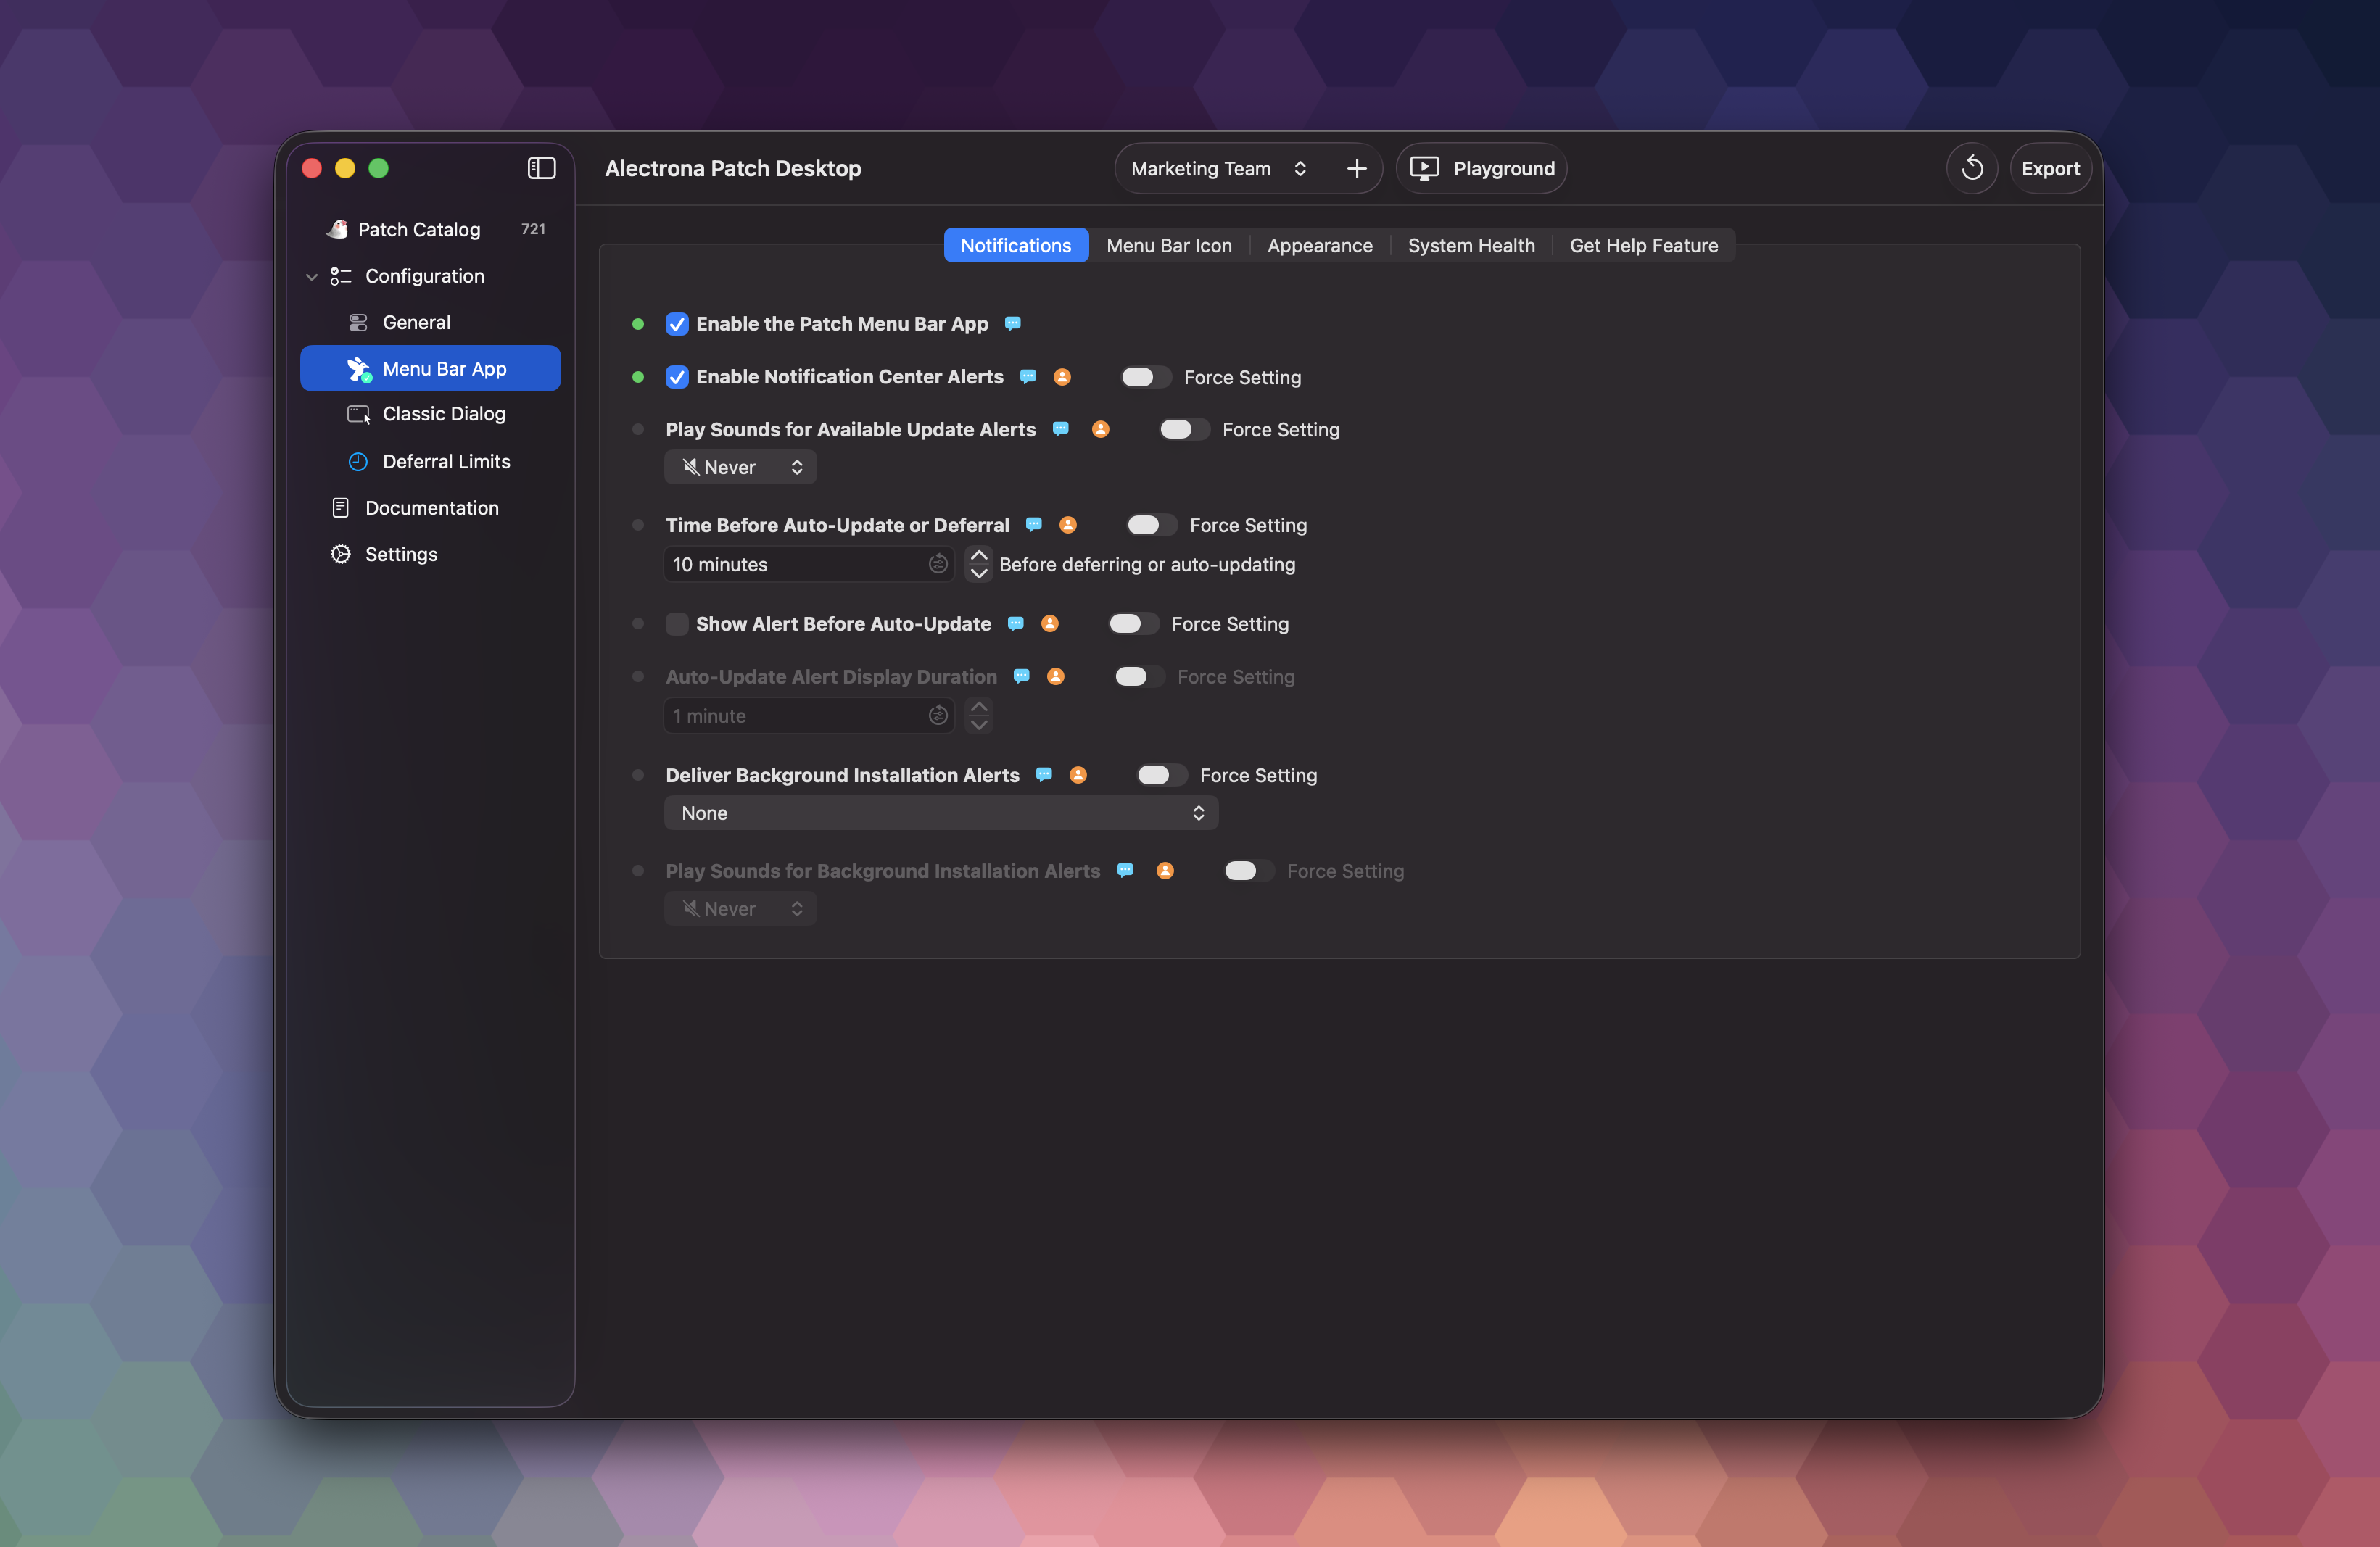Select Menu Bar App in sidebar

point(430,368)
